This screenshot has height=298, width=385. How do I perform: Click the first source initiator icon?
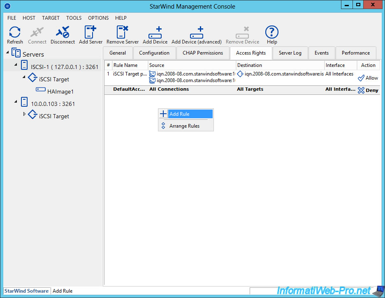coord(152,74)
